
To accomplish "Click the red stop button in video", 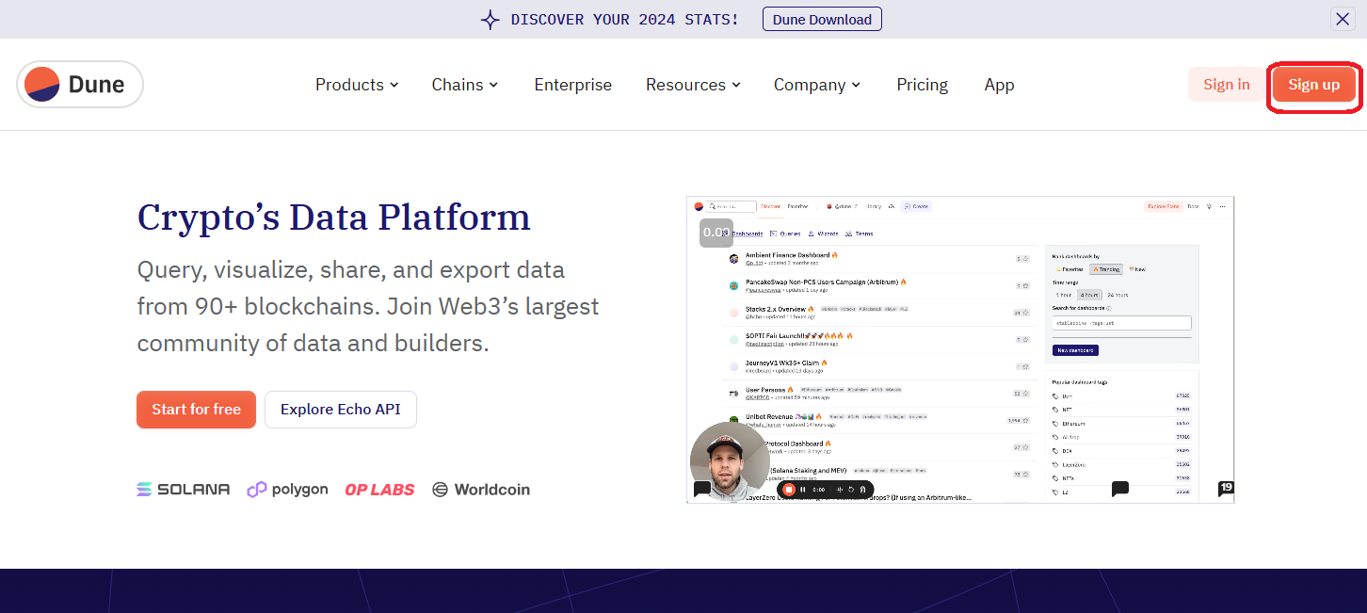I will 789,490.
